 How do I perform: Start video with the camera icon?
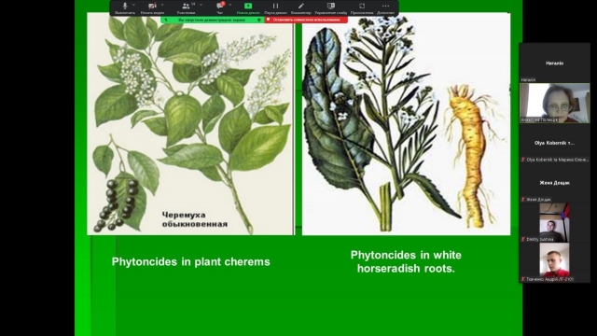point(152,7)
